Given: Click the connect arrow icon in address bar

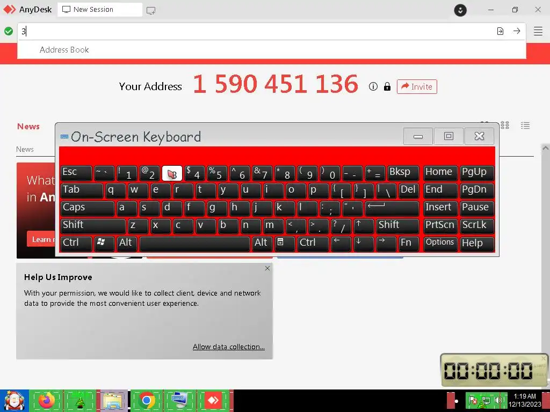Looking at the screenshot, I should coord(517,31).
